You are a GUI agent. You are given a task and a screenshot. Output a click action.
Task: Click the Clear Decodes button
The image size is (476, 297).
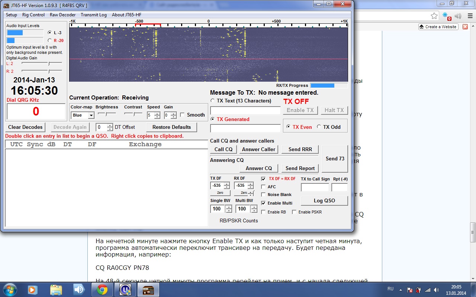pyautogui.click(x=25, y=127)
